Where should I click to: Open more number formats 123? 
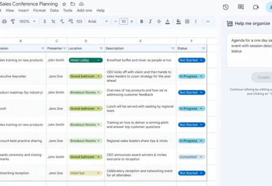[x=79, y=22]
